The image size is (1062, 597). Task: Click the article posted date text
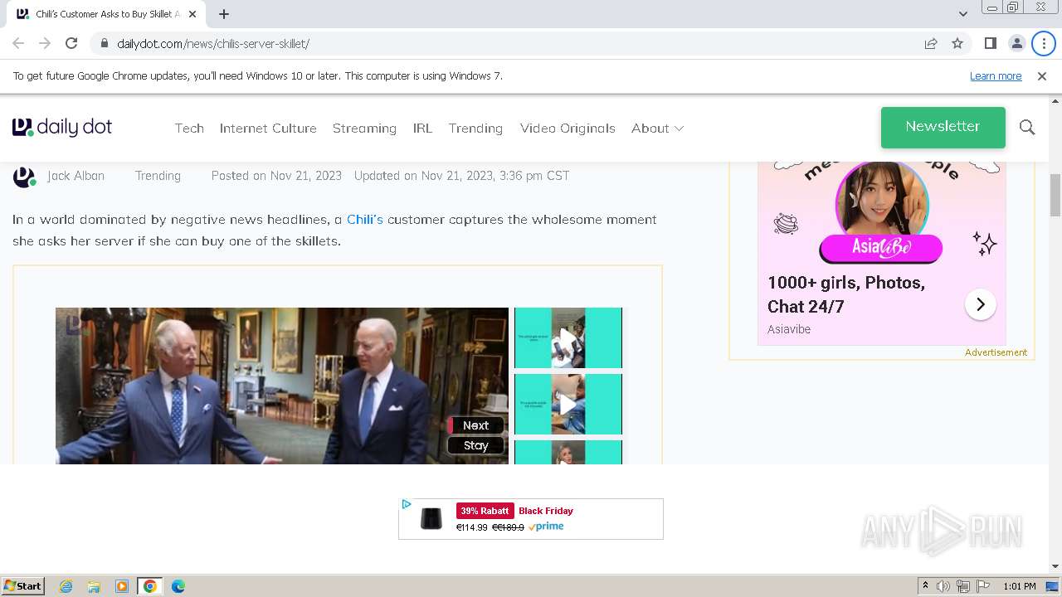(276, 176)
